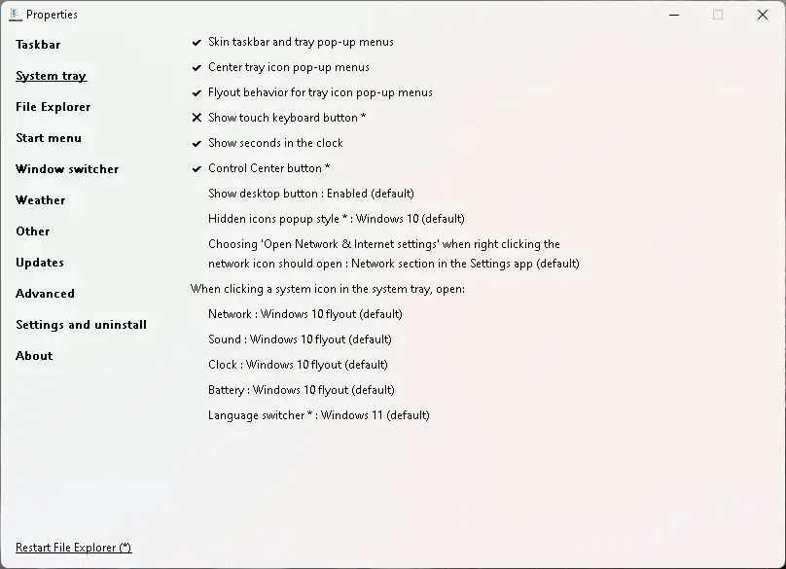Select Battery flyout option
Image resolution: width=786 pixels, height=569 pixels.
[x=301, y=390]
